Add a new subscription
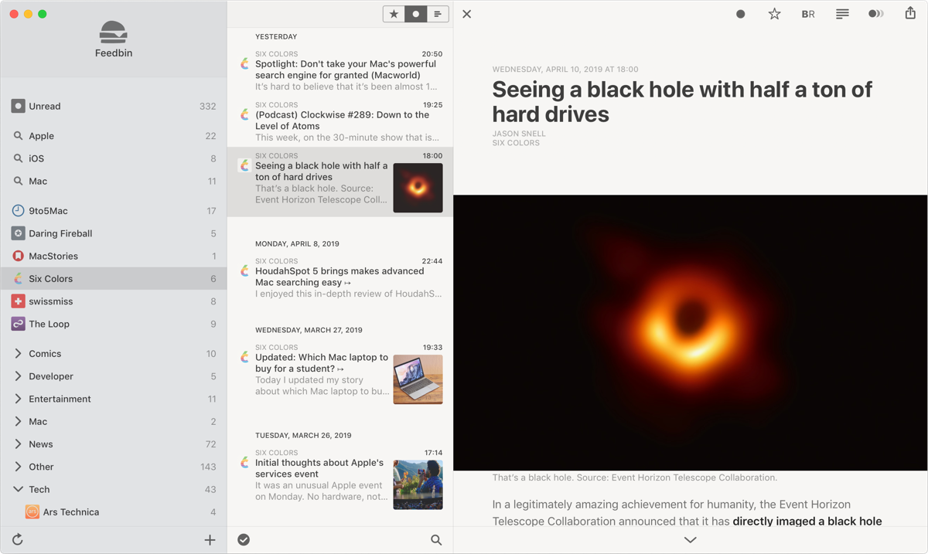 pos(210,539)
